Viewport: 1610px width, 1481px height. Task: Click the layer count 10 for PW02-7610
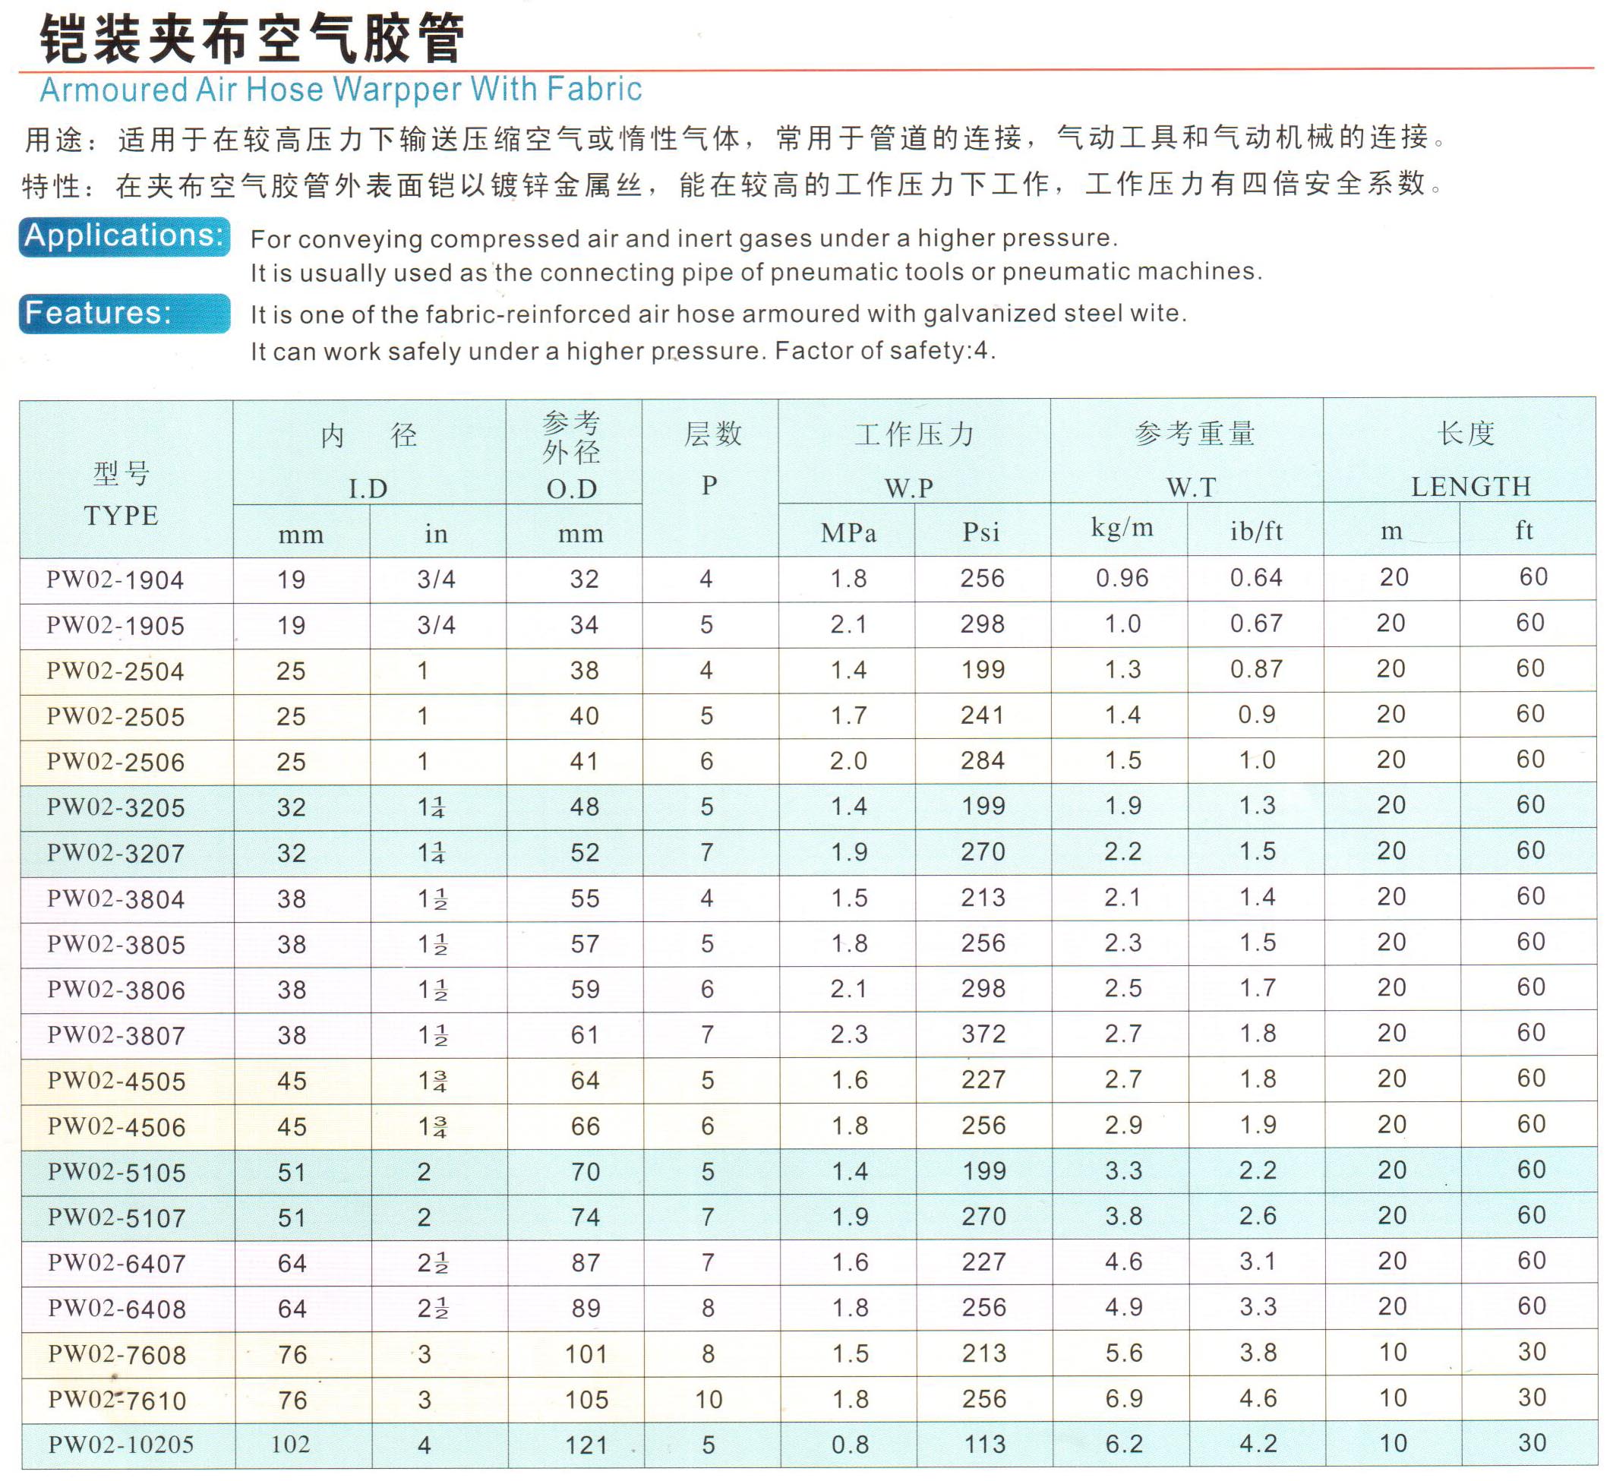(709, 1400)
